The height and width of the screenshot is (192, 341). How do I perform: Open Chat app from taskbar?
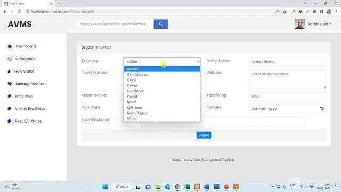148,187
